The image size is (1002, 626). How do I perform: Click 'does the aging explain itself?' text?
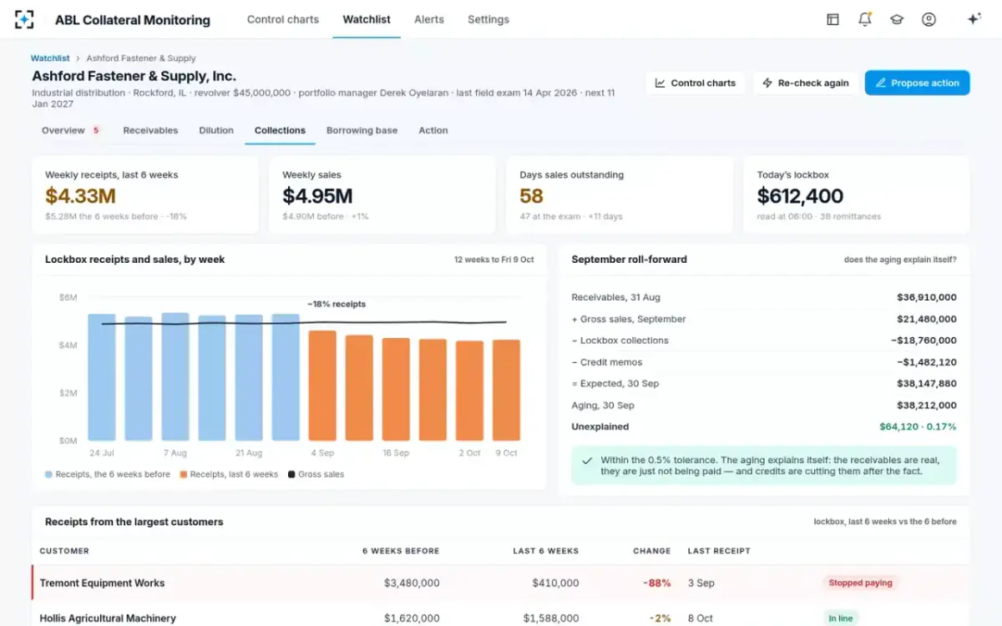[x=900, y=260]
